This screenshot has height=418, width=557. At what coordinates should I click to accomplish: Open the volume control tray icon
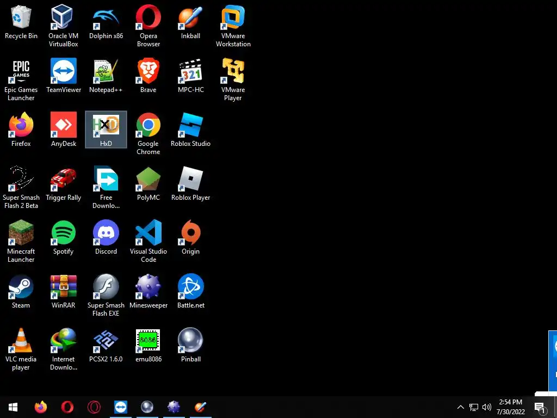pos(487,407)
